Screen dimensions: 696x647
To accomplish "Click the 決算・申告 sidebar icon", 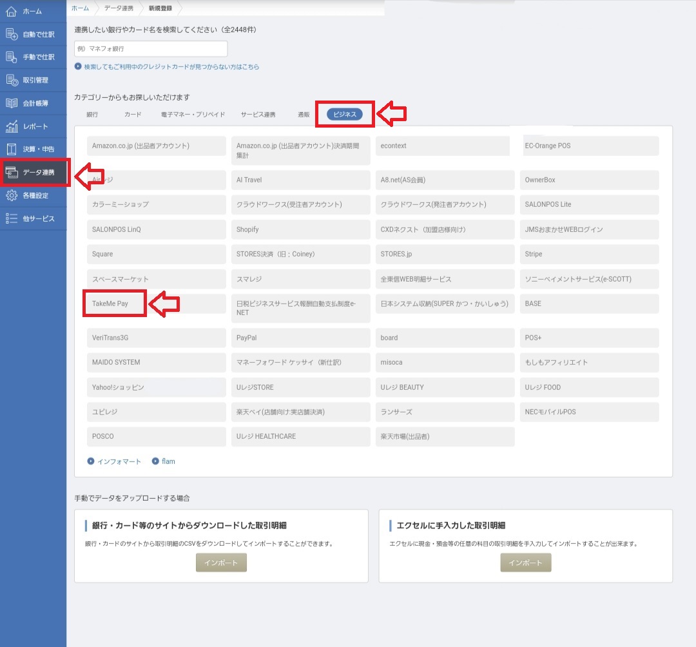I will (12, 149).
